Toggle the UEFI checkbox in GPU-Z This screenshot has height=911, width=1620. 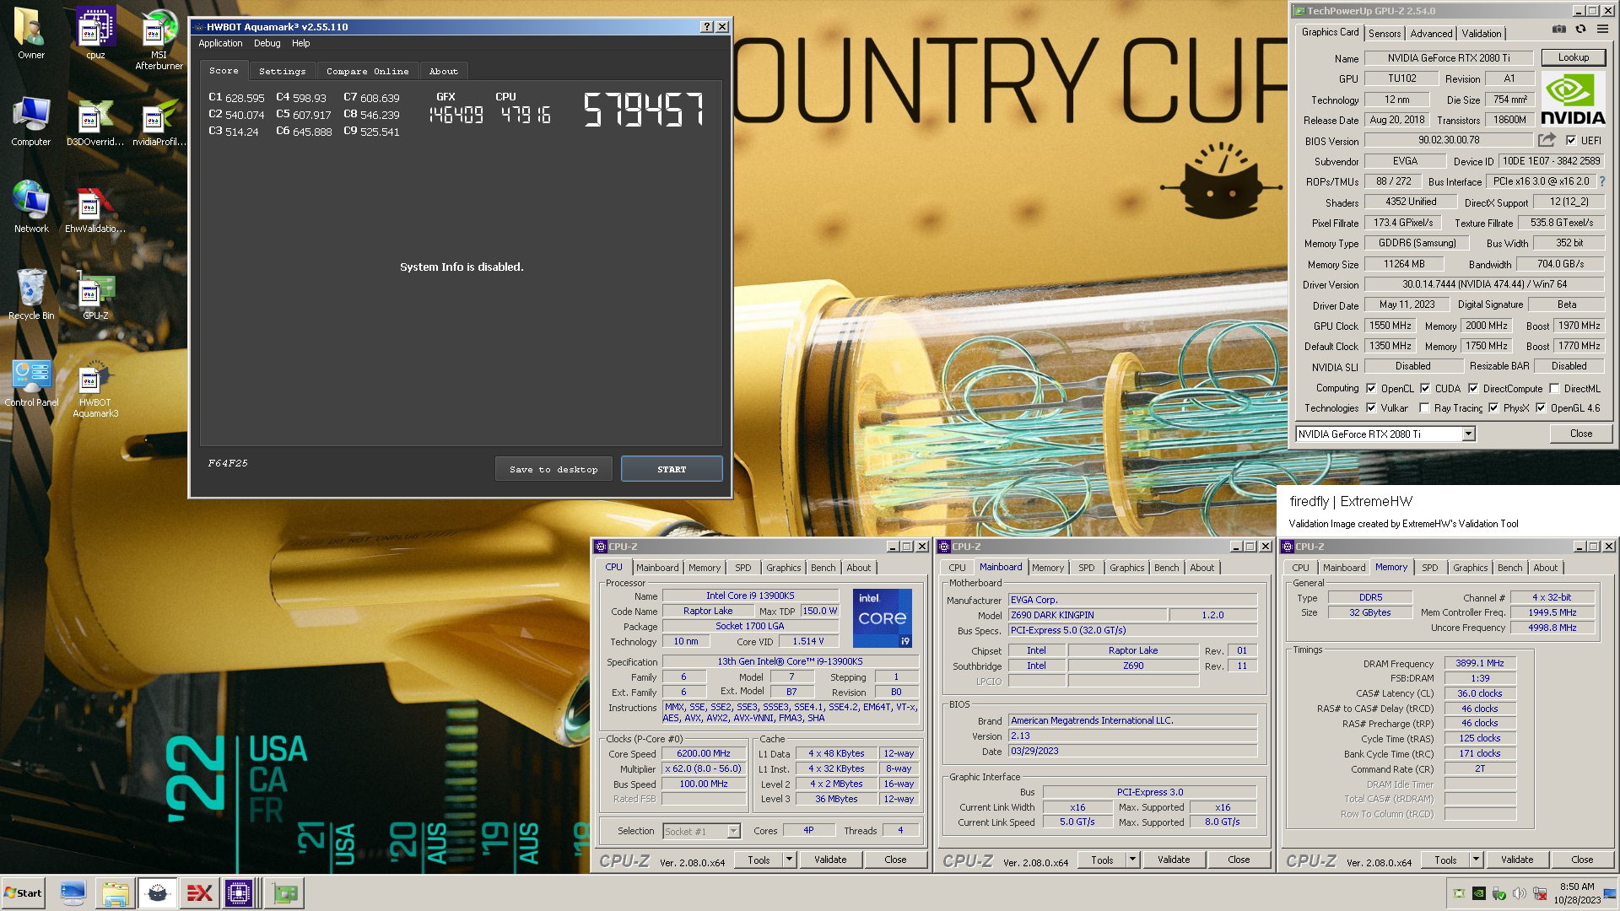tap(1571, 141)
